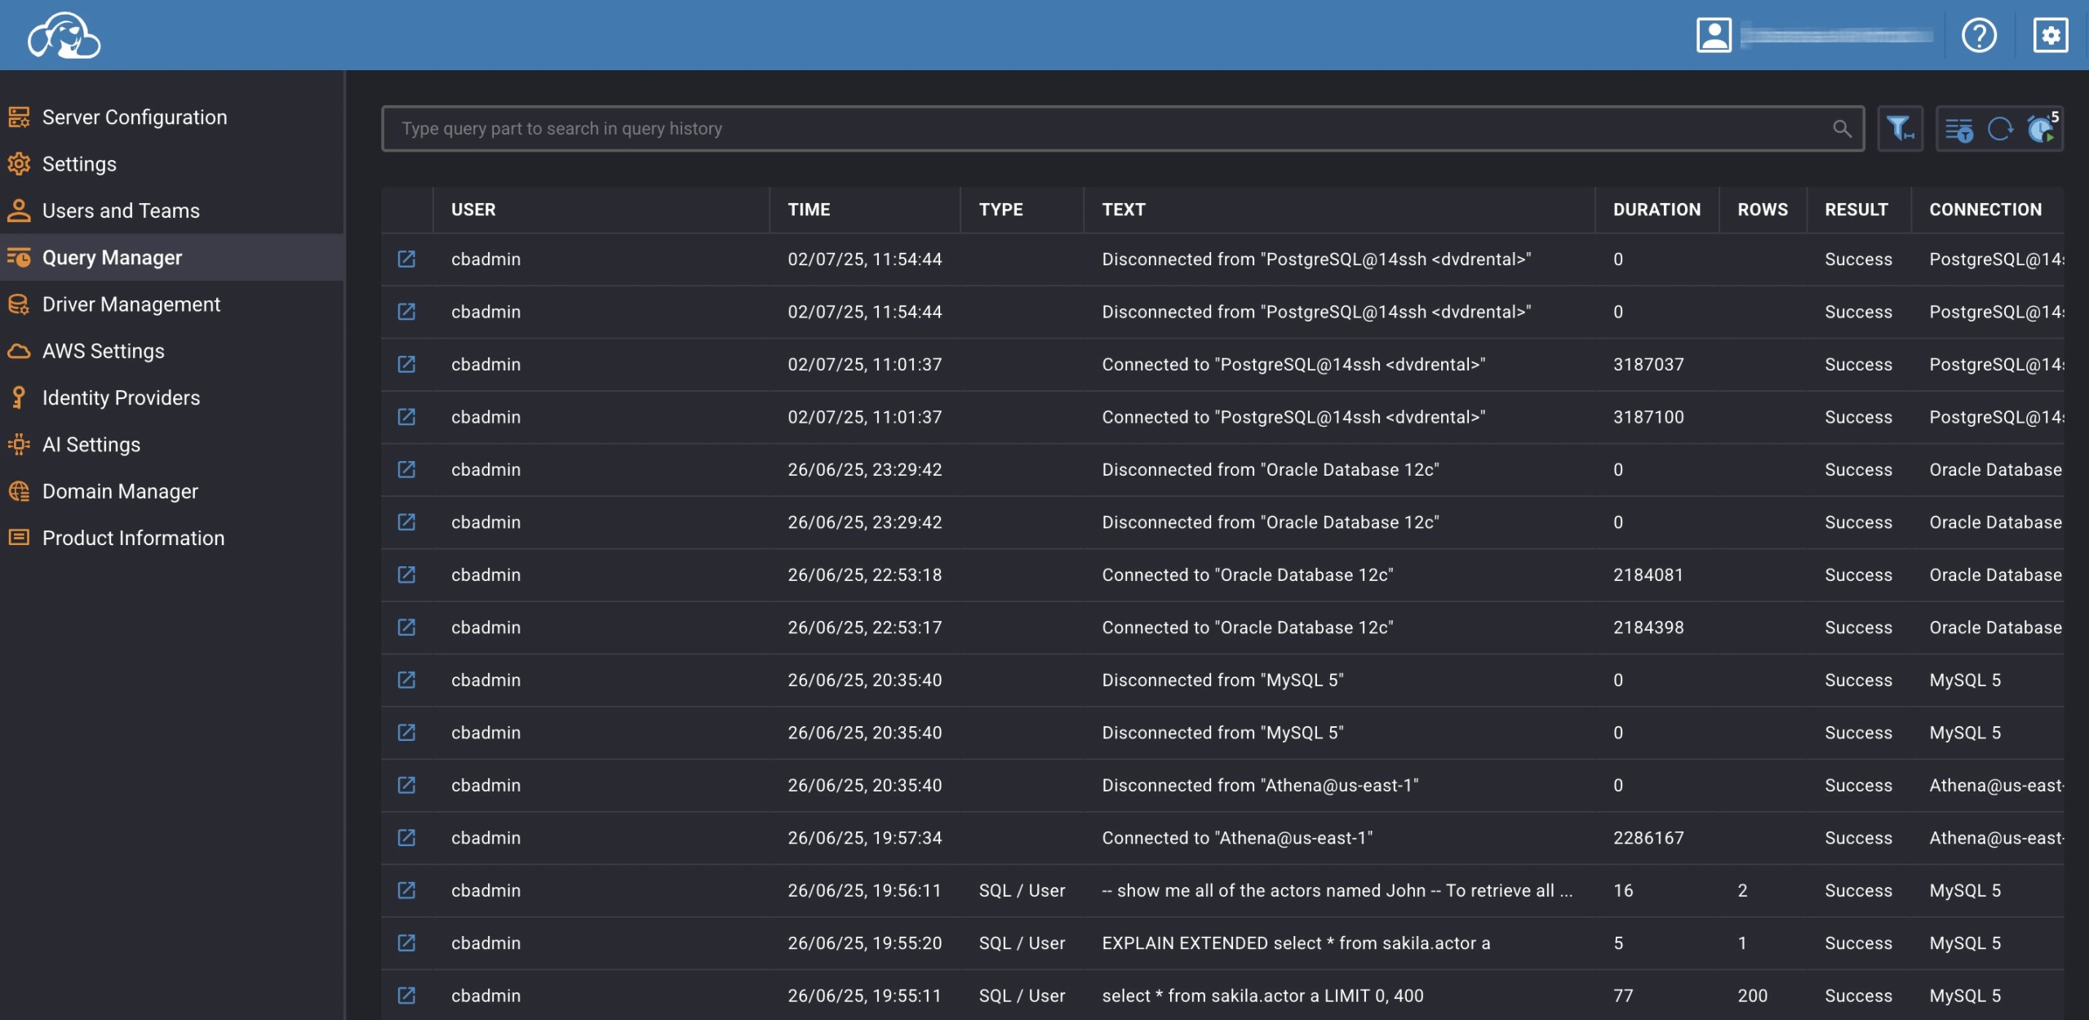Click the column filter list icon
Image resolution: width=2089 pixels, height=1020 pixels.
pos(1958,129)
